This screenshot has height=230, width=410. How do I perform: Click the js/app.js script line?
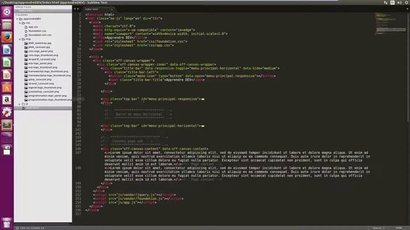click(x=125, y=203)
